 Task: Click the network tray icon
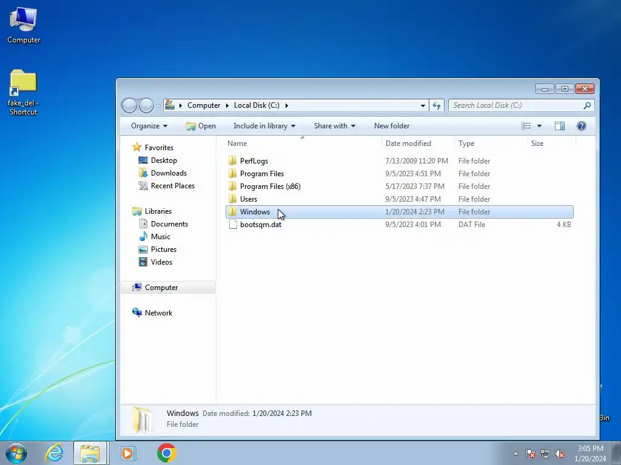pyautogui.click(x=545, y=453)
